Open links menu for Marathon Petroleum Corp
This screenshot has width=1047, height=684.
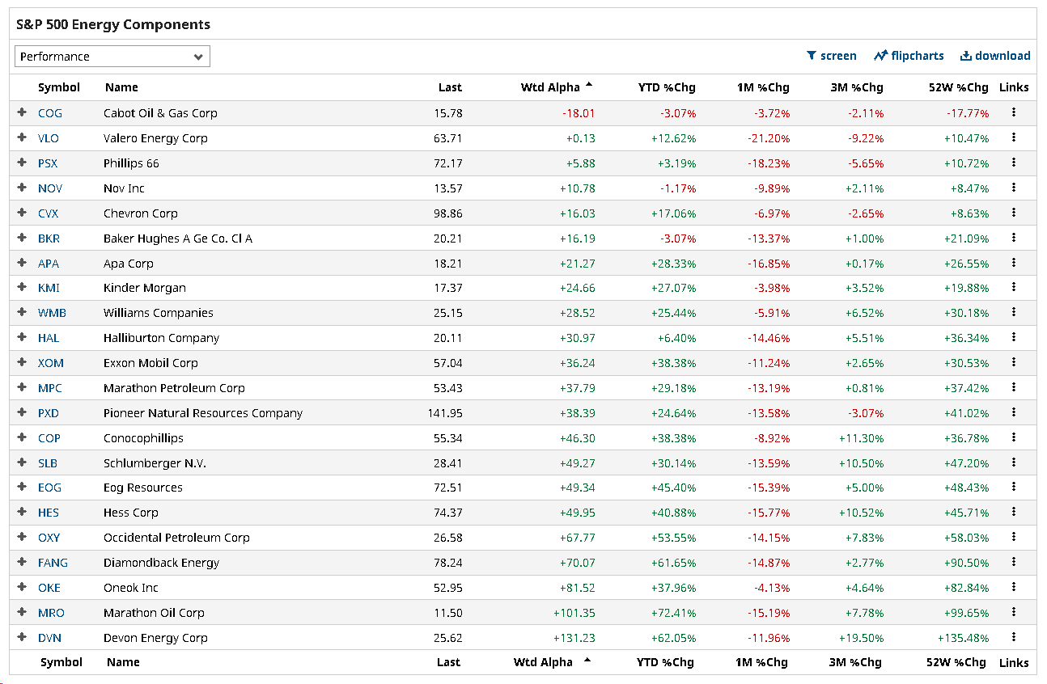tap(1014, 388)
